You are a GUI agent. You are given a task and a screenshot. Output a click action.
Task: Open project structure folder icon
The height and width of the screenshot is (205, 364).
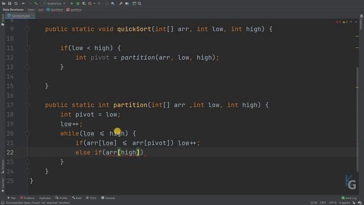click(127, 3)
